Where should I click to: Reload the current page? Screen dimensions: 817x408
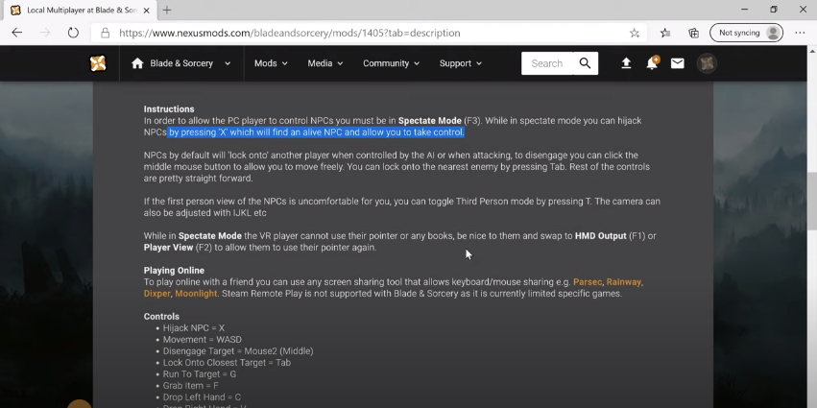(73, 33)
